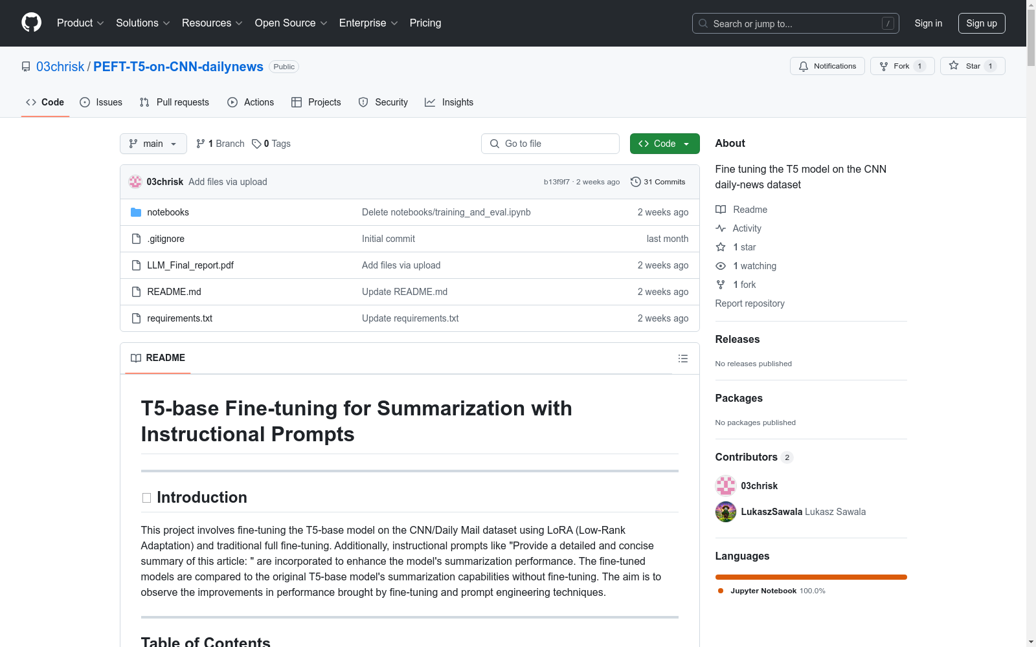Fork the repository using Fork button

(x=895, y=66)
